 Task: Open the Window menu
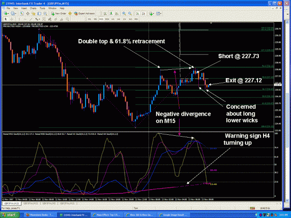click(x=52, y=8)
